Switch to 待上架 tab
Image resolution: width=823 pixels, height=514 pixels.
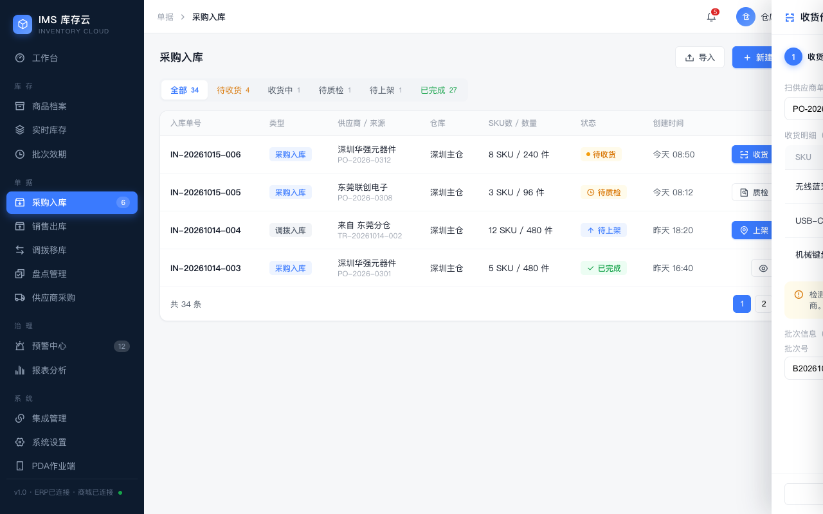point(386,90)
